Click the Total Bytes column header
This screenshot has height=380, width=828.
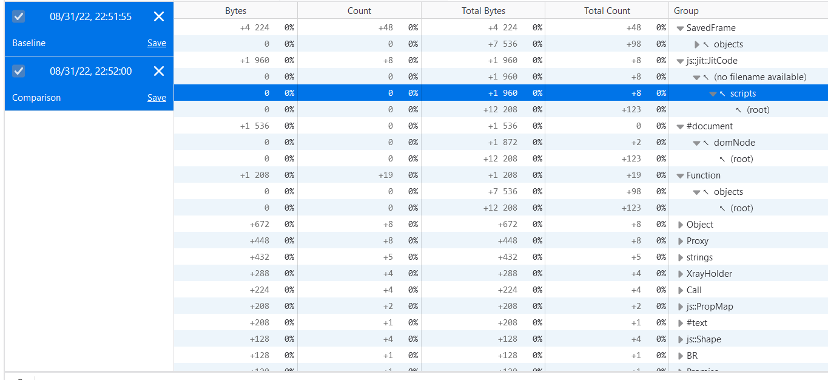[483, 11]
